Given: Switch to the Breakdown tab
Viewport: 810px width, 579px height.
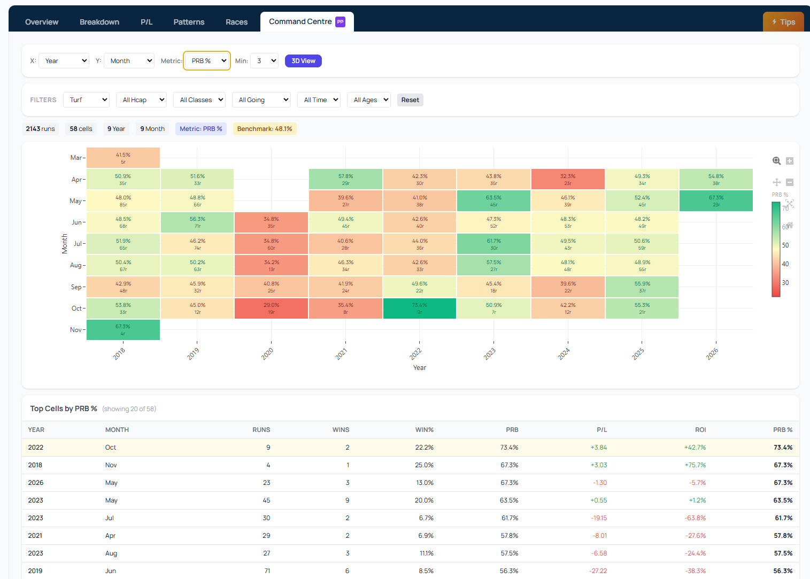Looking at the screenshot, I should (99, 22).
